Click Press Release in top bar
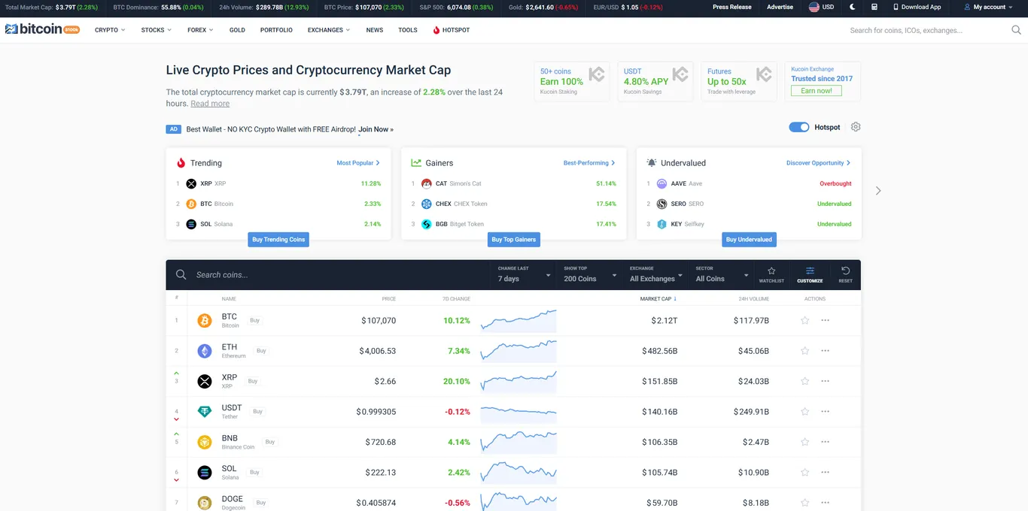1028x511 pixels. coord(732,7)
